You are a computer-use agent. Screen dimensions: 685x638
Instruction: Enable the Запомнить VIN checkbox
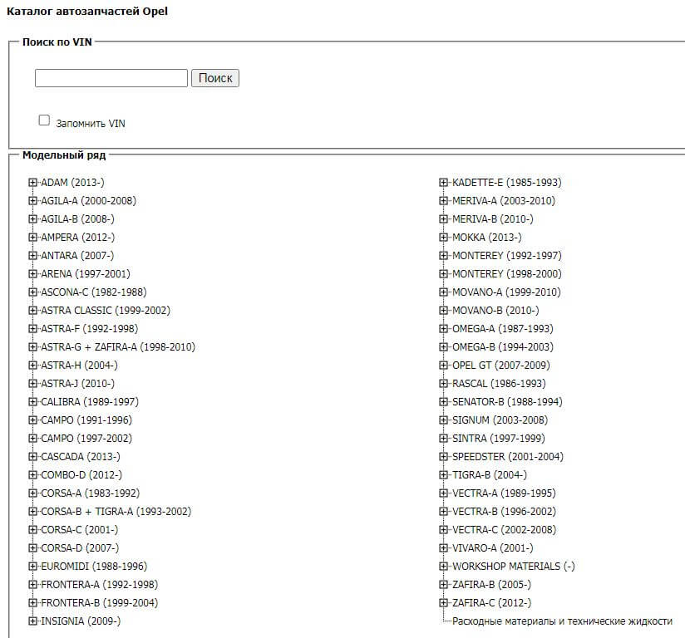point(45,120)
